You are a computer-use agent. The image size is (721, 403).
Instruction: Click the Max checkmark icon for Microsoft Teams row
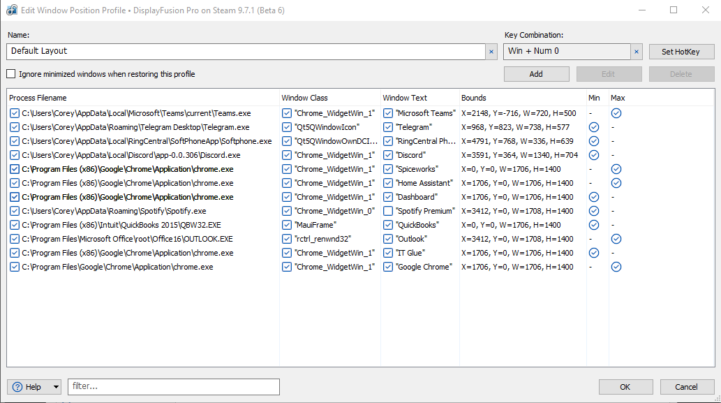616,113
